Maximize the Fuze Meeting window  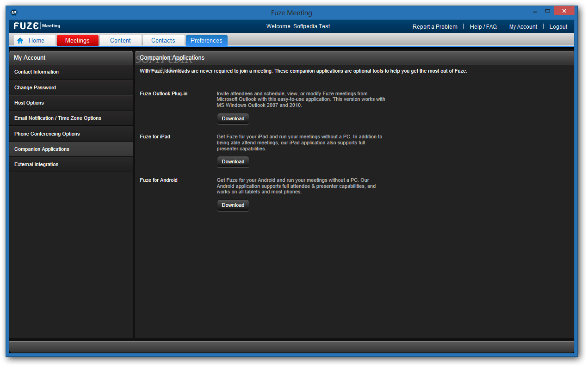548,11
